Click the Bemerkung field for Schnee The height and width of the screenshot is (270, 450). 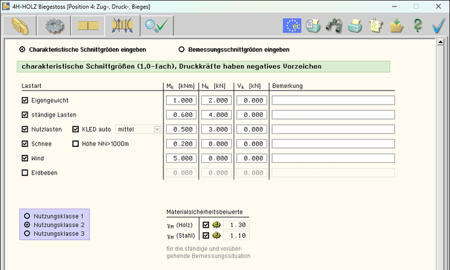tap(333, 144)
